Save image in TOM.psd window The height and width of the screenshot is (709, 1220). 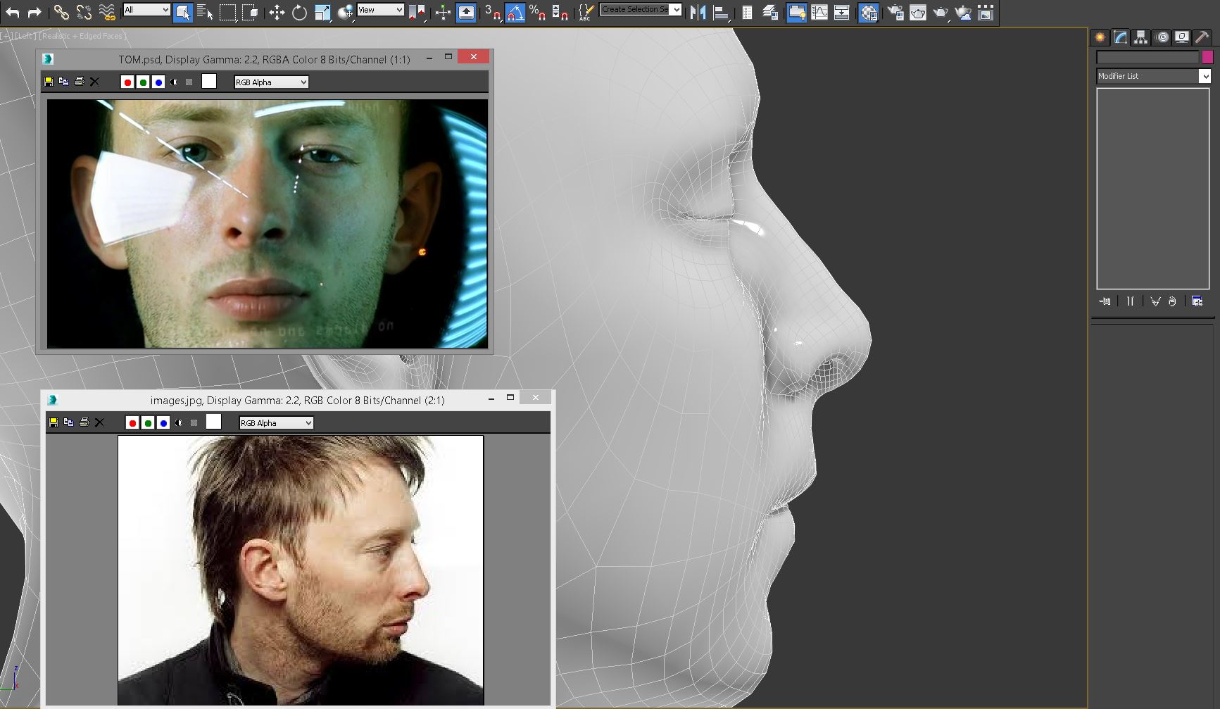coord(49,82)
